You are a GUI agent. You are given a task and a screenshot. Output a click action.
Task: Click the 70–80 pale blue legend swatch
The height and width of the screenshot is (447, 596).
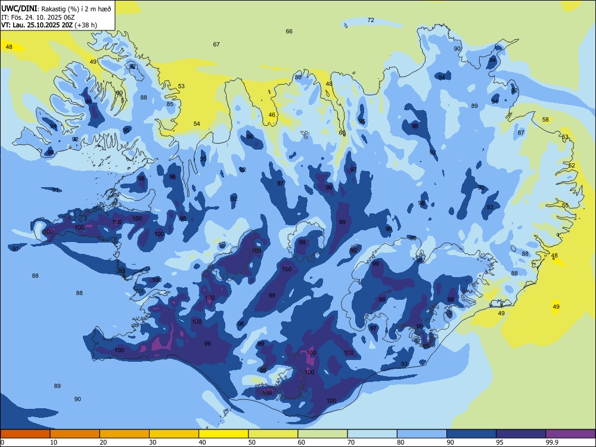point(372,434)
